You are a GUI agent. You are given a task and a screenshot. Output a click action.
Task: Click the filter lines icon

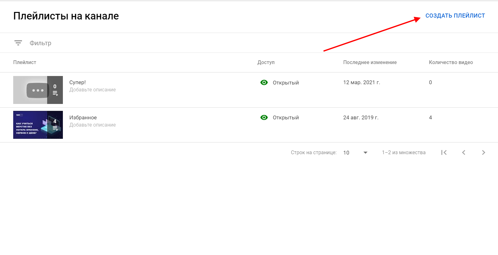coord(18,43)
